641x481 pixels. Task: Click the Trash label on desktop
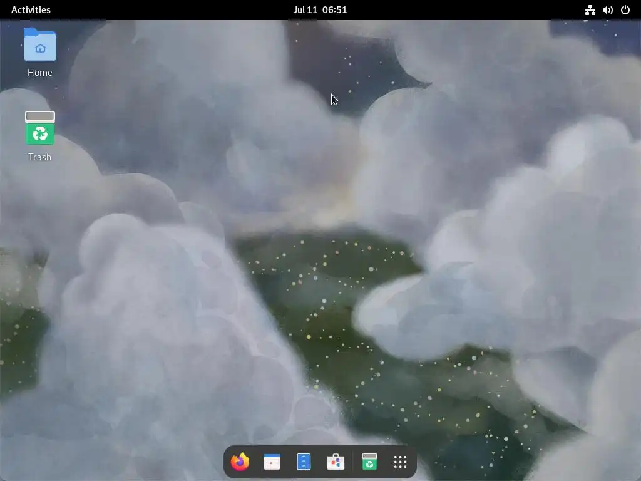pyautogui.click(x=39, y=157)
